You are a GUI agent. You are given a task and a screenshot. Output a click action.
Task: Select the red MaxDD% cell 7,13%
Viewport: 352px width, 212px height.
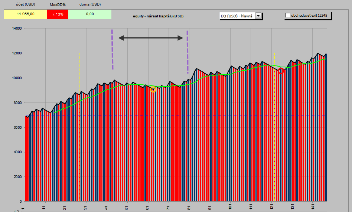[58, 14]
